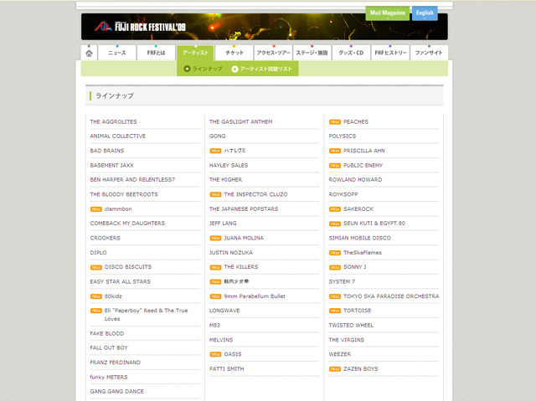Open M83 artist link
The width and height of the screenshot is (536, 401).
coord(214,326)
